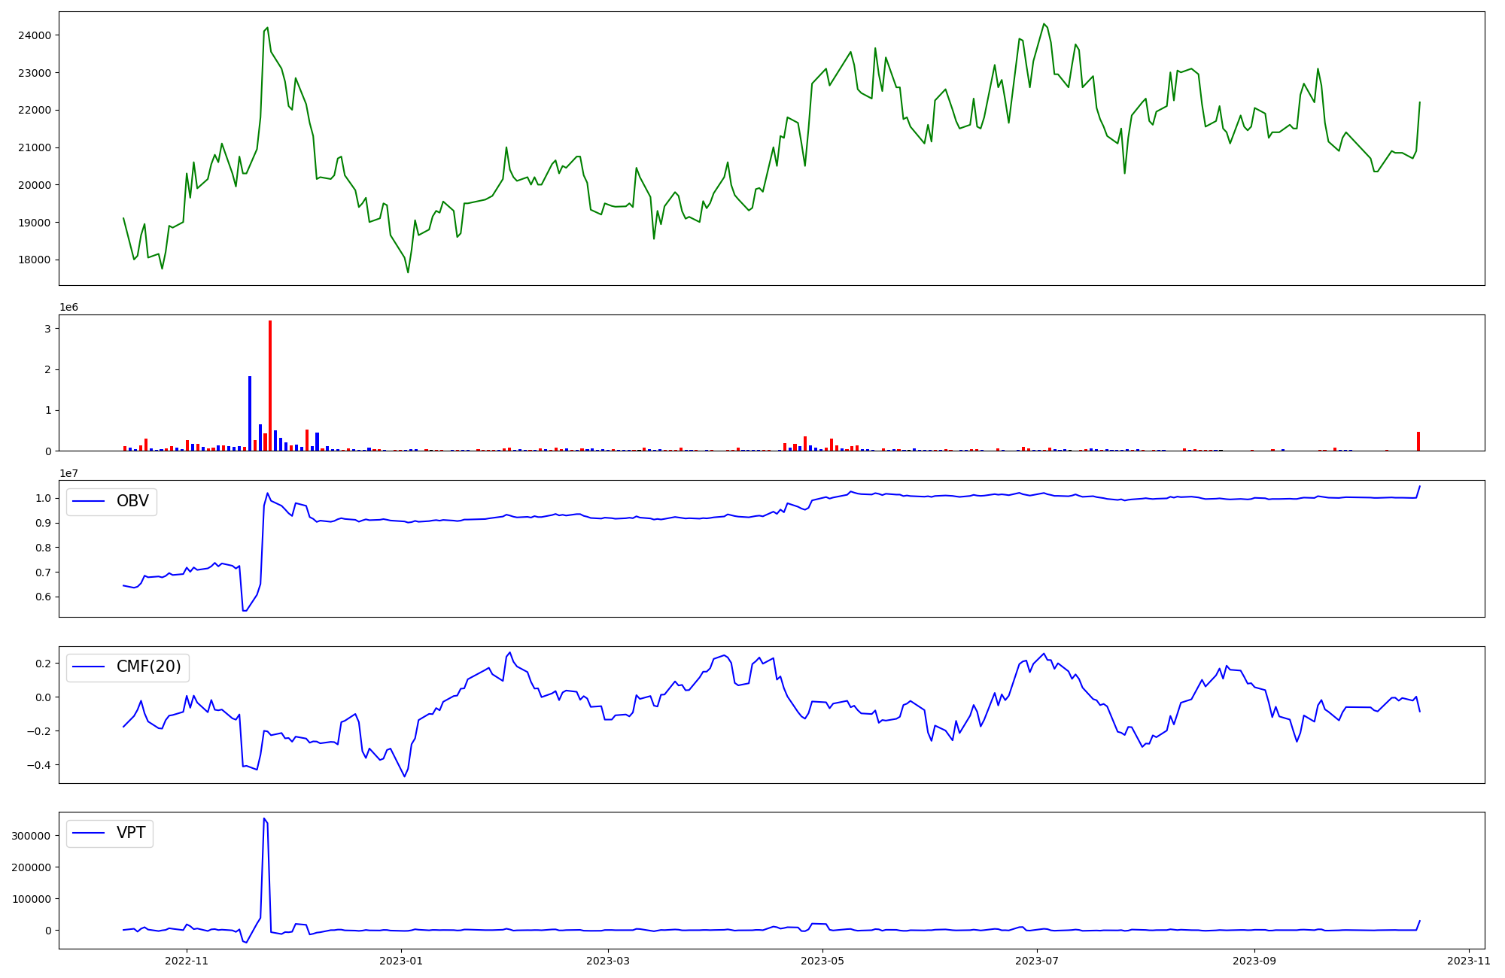This screenshot has width=1505, height=978.
Task: Click the peak of the VPT spike
Action: pyautogui.click(x=264, y=819)
